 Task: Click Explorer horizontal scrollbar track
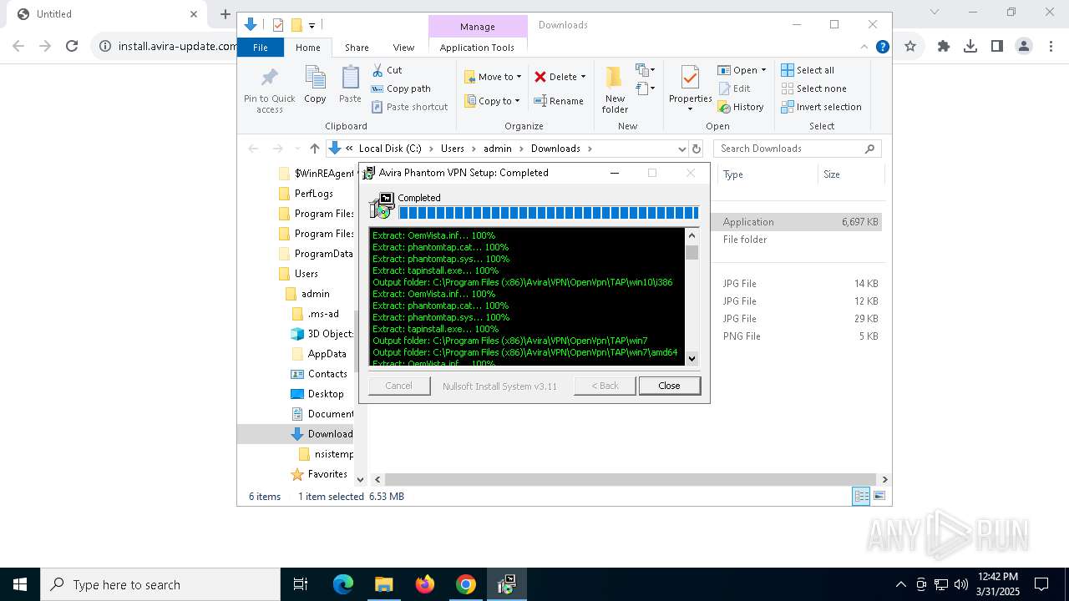point(631,479)
